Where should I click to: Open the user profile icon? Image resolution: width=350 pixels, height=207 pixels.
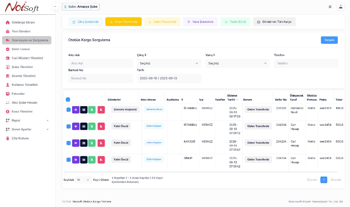(340, 7)
